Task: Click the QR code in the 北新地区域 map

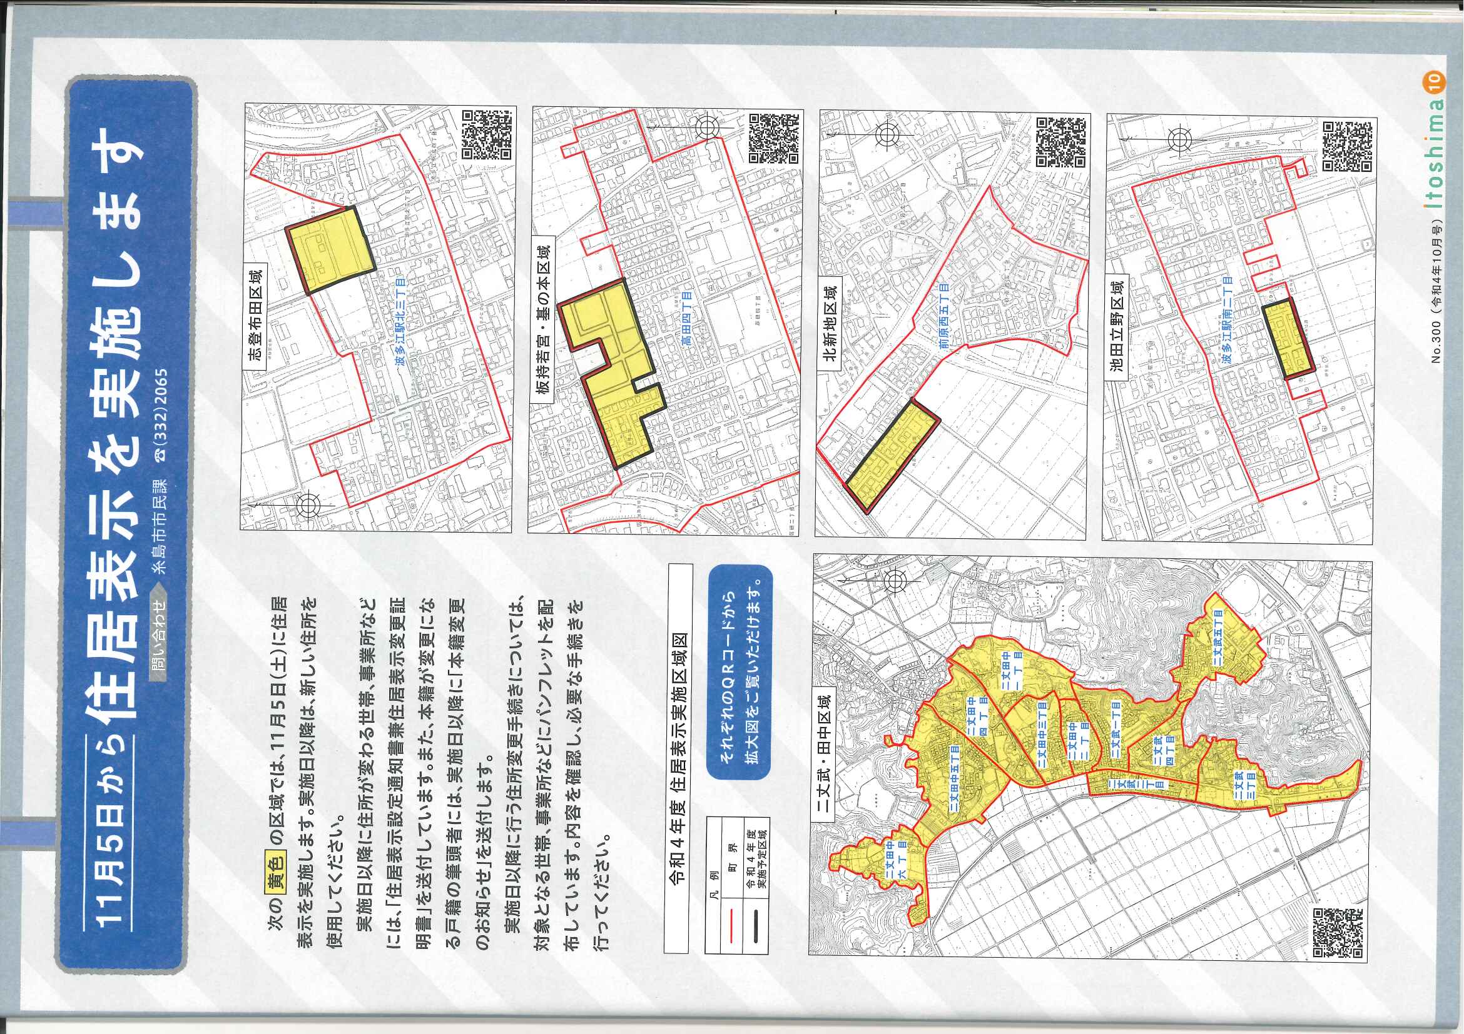Action: coord(1061,141)
